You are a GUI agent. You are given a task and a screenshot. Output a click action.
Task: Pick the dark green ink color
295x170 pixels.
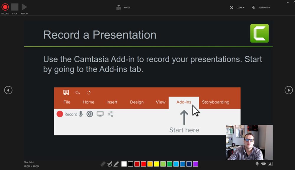(x=170, y=164)
